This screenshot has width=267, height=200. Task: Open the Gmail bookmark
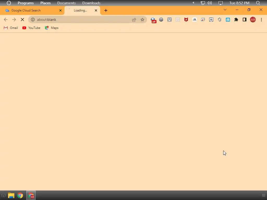(x=11, y=28)
